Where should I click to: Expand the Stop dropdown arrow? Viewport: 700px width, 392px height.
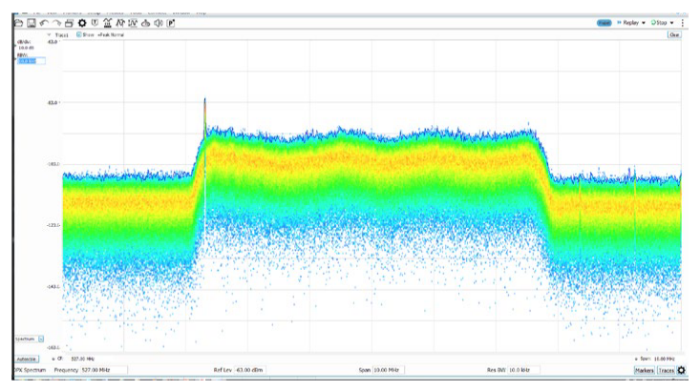tap(672, 22)
